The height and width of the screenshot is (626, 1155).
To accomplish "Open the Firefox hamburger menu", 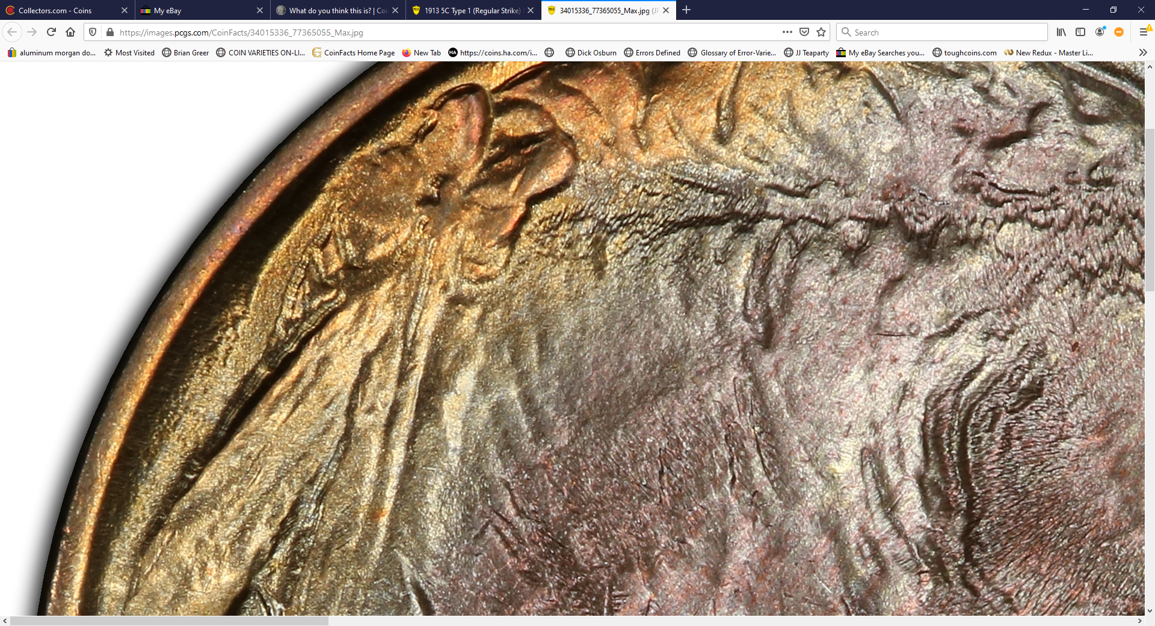I will (1144, 32).
